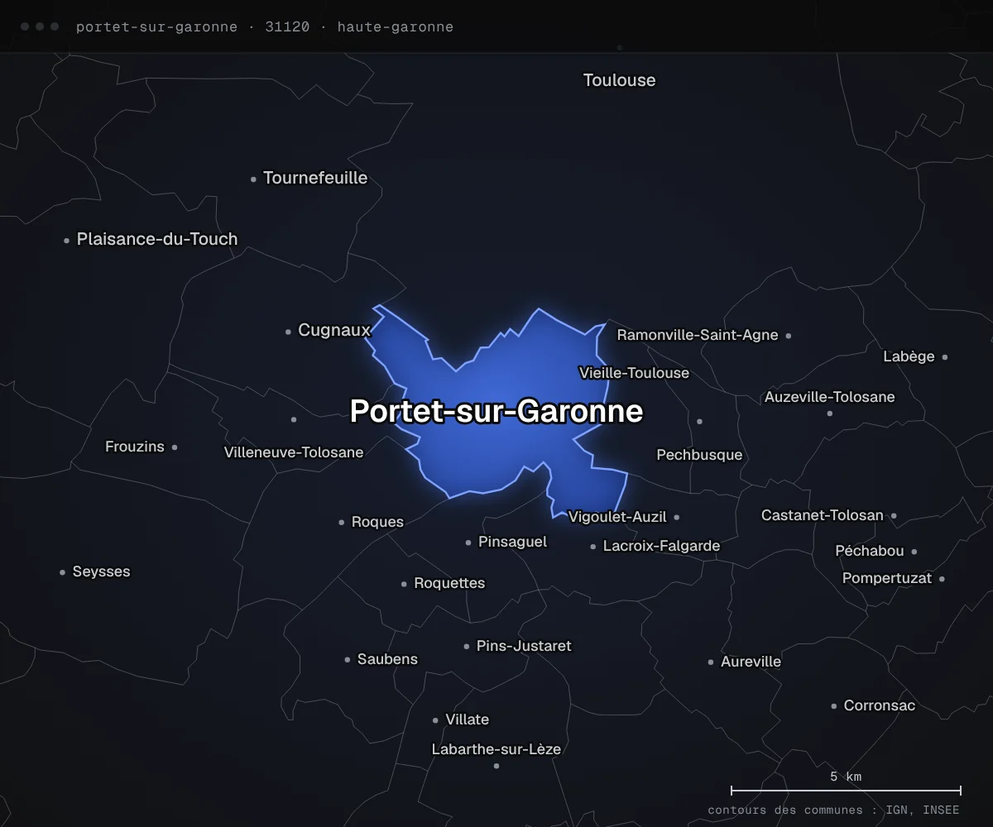Viewport: 993px width, 827px height.
Task: Click the Labarthe-sur-Lèze label
Action: tap(496, 749)
